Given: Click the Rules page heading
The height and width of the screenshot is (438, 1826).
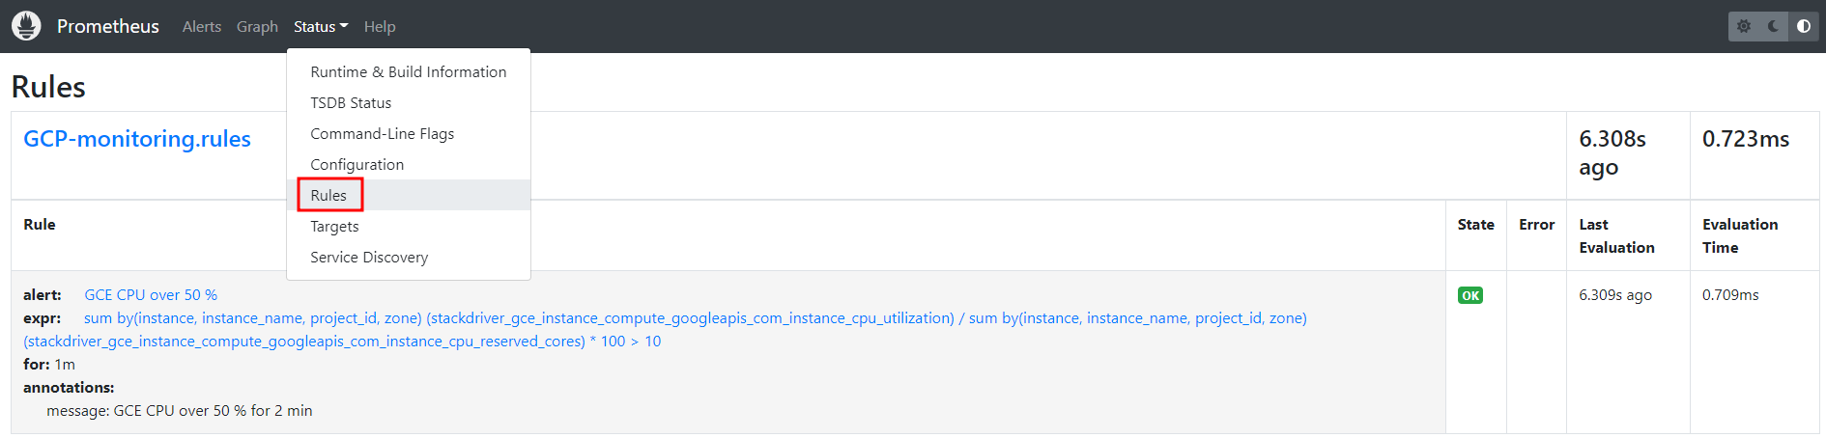Looking at the screenshot, I should (x=48, y=87).
